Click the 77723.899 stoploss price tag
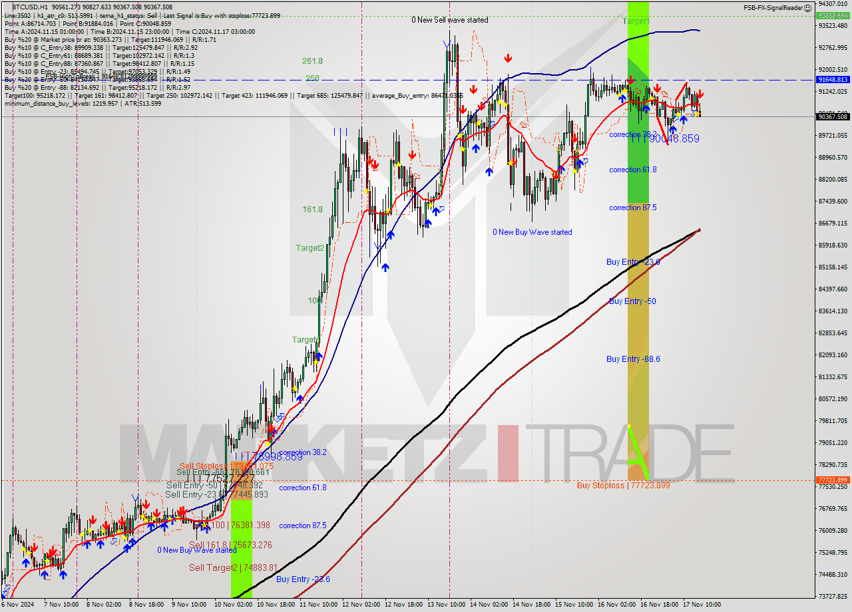852x612 pixels. coord(832,480)
